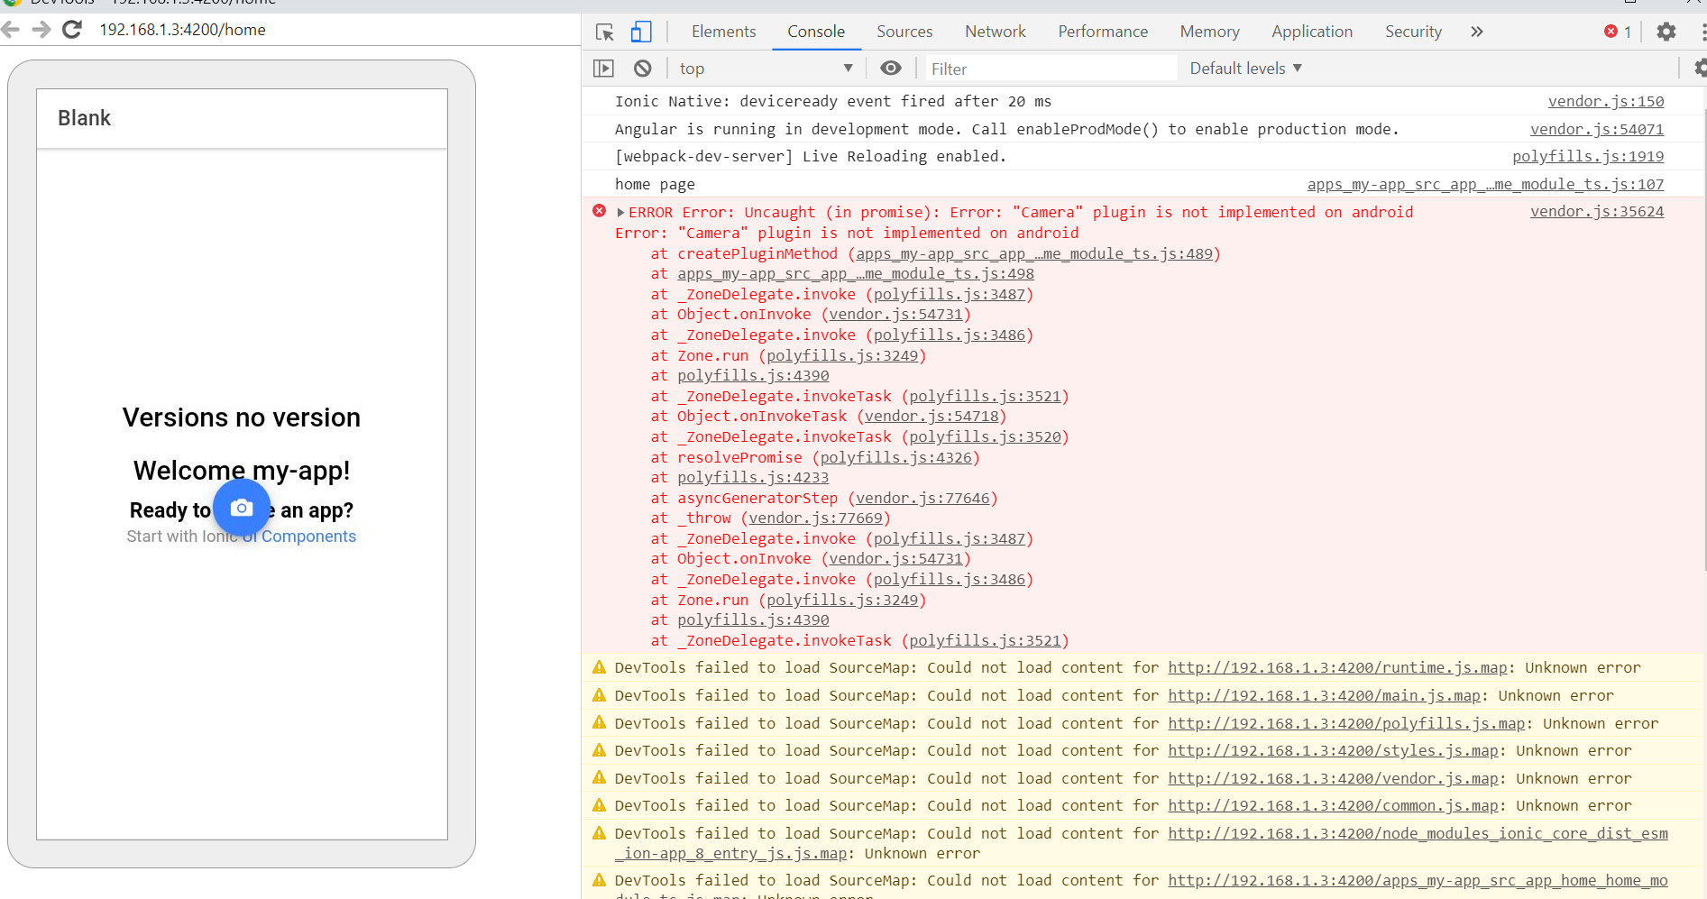Open the Security tab
Viewport: 1707px width, 899px height.
click(1413, 32)
